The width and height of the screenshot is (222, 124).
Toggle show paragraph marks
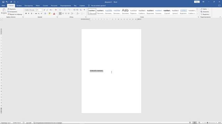pyautogui.click(x=84, y=10)
